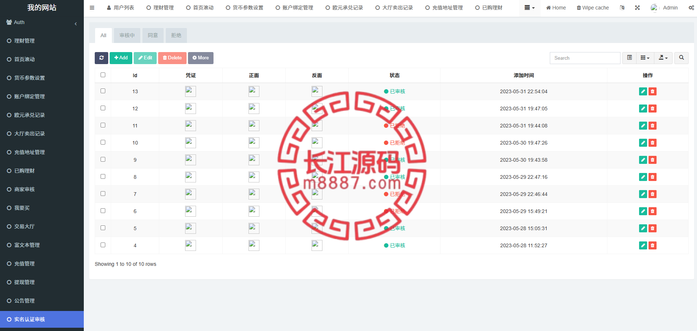The width and height of the screenshot is (697, 331).
Task: Select the checkbox for row 13
Action: [x=103, y=91]
